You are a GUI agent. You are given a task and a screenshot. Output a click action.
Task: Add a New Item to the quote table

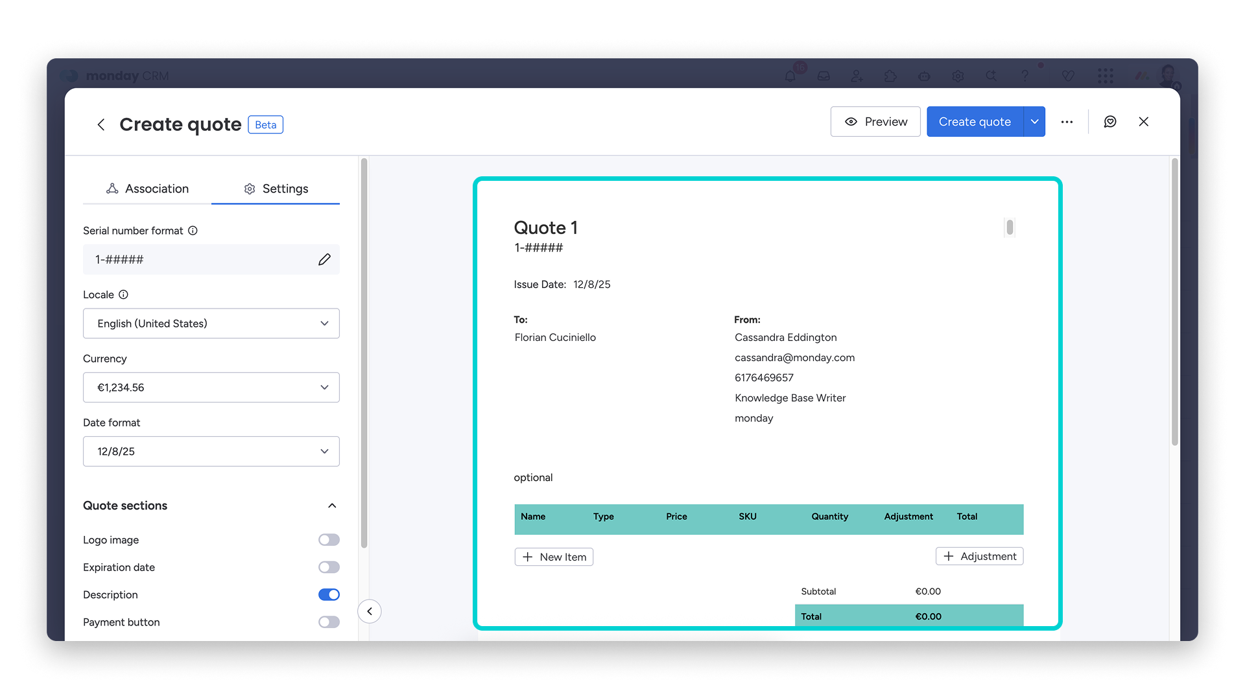554,557
